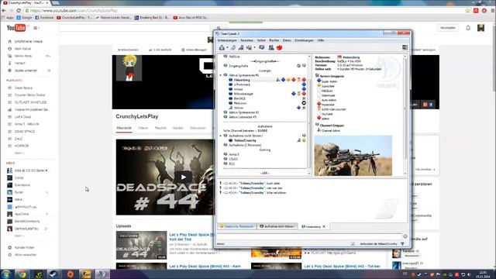The width and height of the screenshot is (496, 279).
Task: Click the connection status icon at the bottom right of TeamSpeak
Action: (x=402, y=244)
